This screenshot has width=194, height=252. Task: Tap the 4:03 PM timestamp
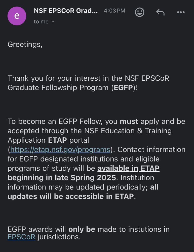coord(114,11)
